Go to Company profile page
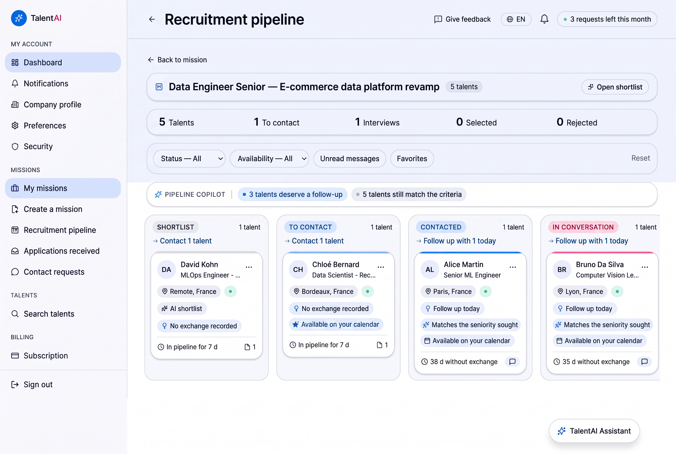 (x=63, y=104)
